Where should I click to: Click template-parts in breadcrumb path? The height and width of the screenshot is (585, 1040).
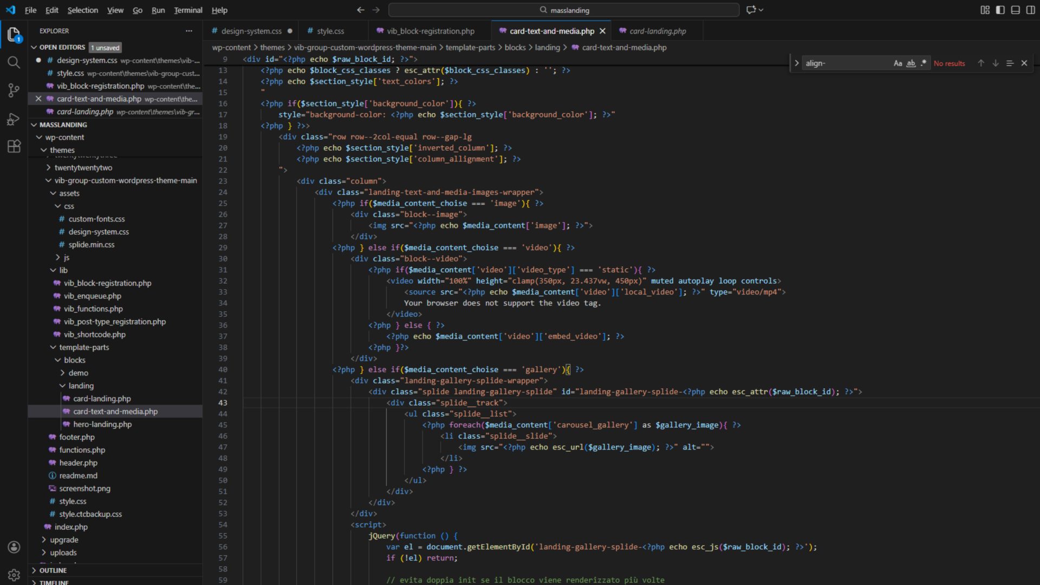470,48
